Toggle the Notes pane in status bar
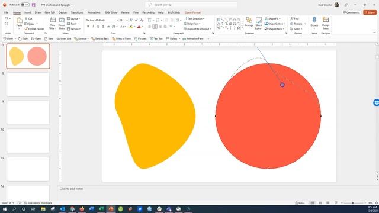 300,203
